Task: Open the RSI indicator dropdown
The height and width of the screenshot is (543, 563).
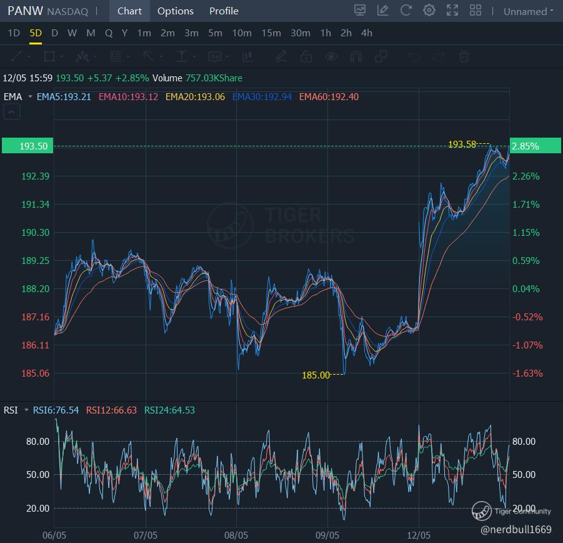Action: 26,410
